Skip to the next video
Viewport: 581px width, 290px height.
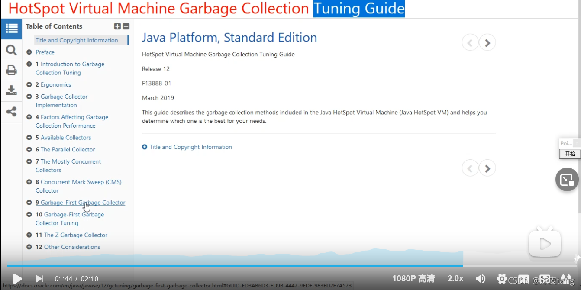(x=39, y=279)
